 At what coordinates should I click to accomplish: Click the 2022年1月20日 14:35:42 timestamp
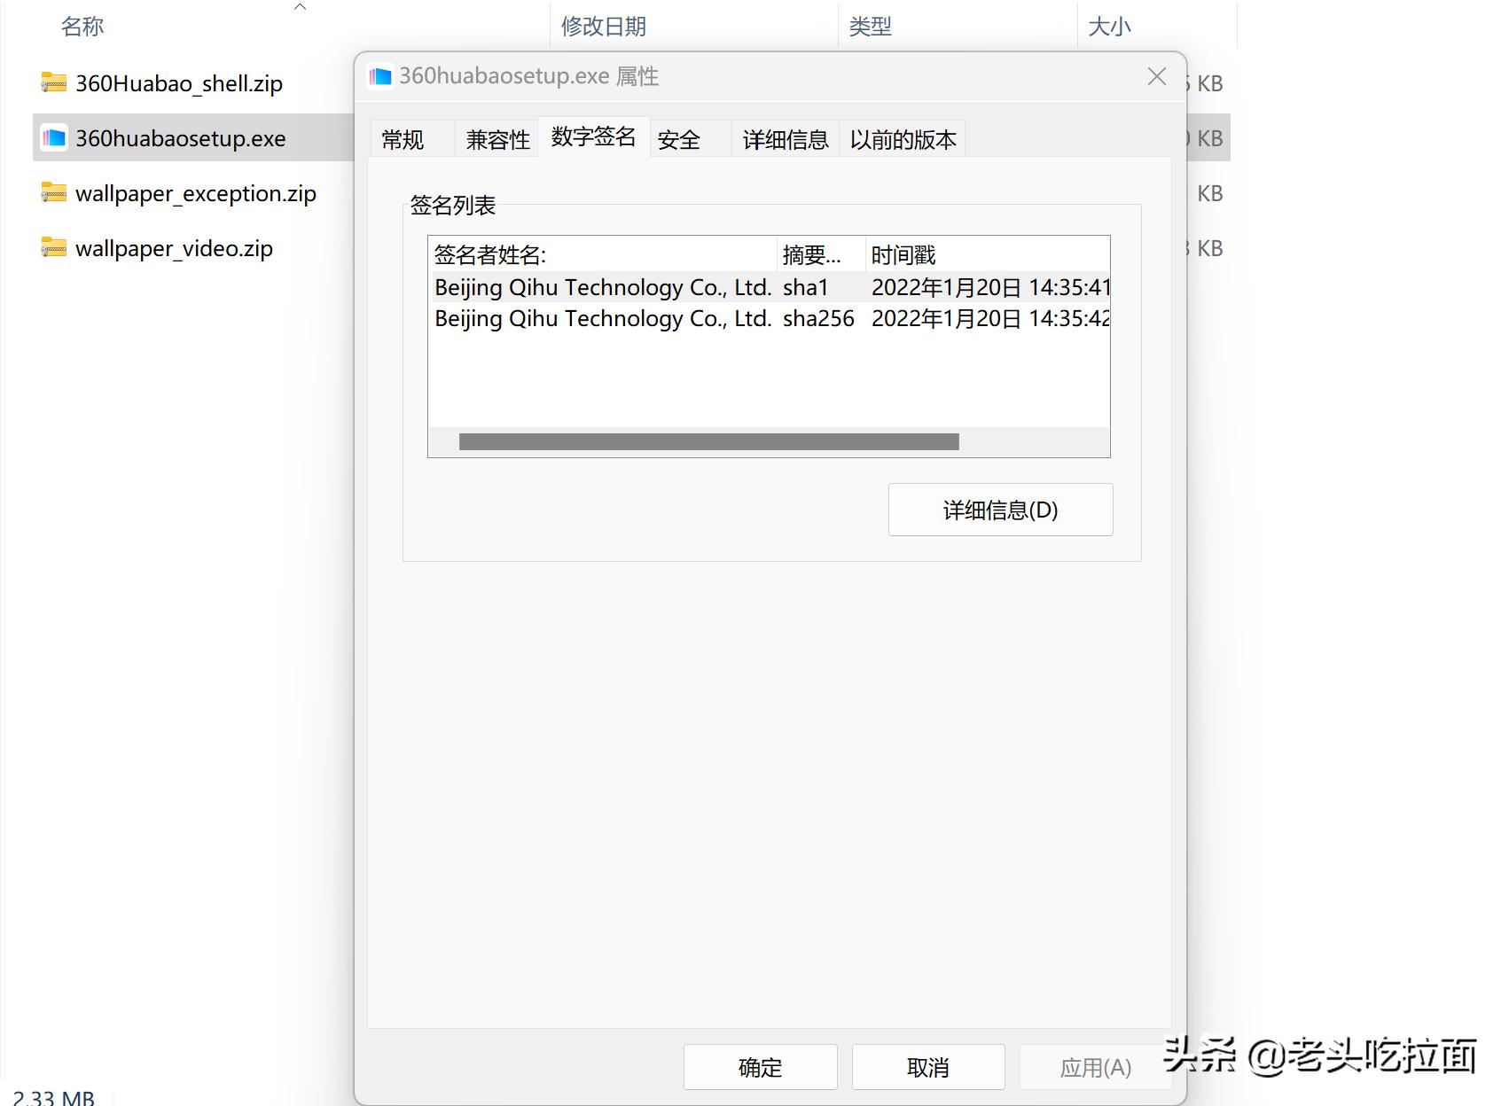click(990, 318)
